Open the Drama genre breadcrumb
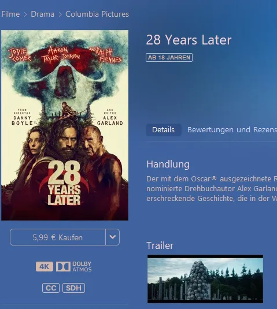The width and height of the screenshot is (277, 309). coord(43,14)
